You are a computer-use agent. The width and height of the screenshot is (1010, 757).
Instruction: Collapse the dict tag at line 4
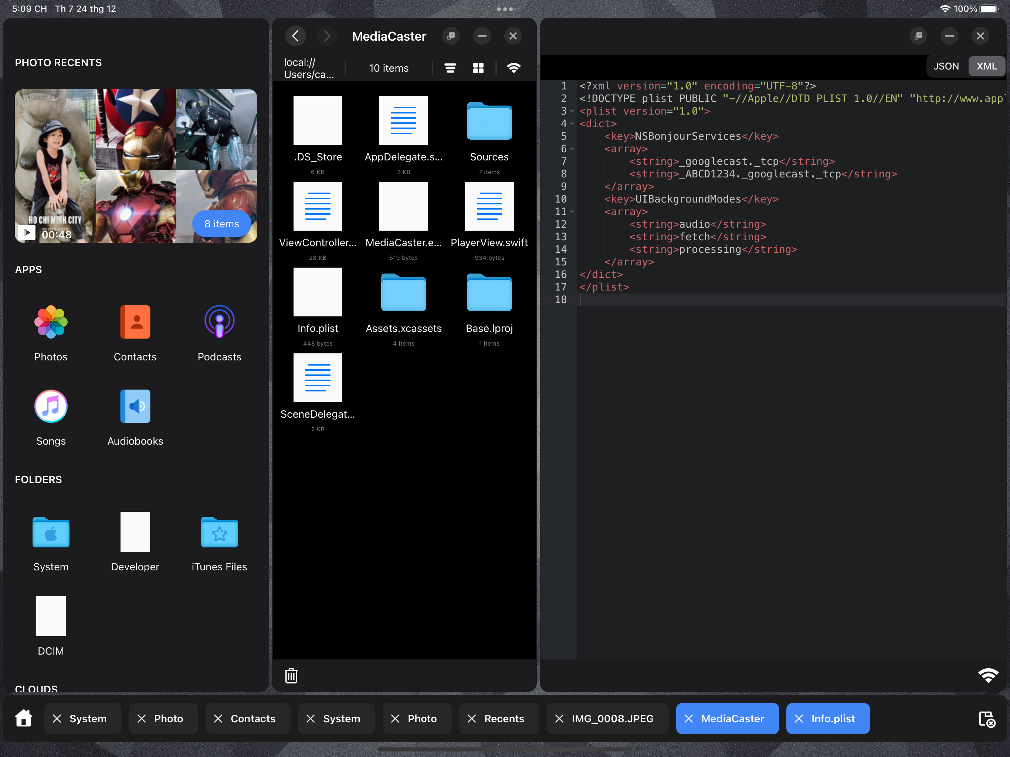tap(572, 124)
